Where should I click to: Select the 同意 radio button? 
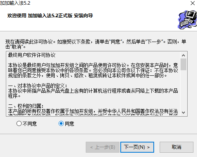coord(61,124)
